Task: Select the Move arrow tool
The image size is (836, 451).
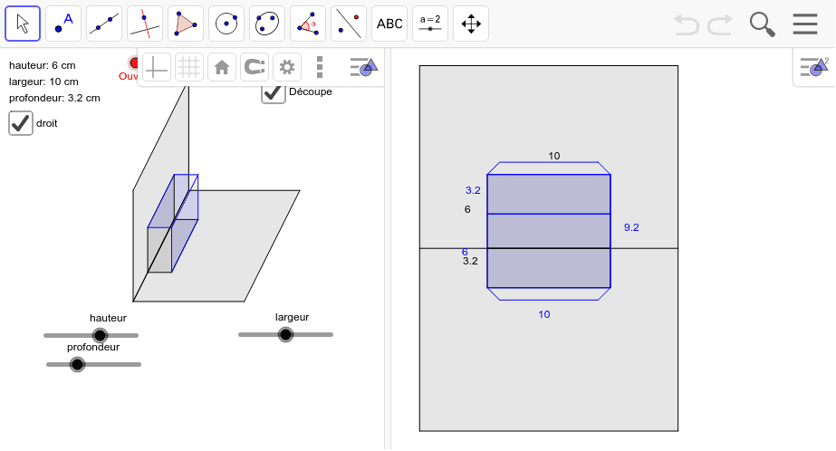Action: [x=23, y=24]
